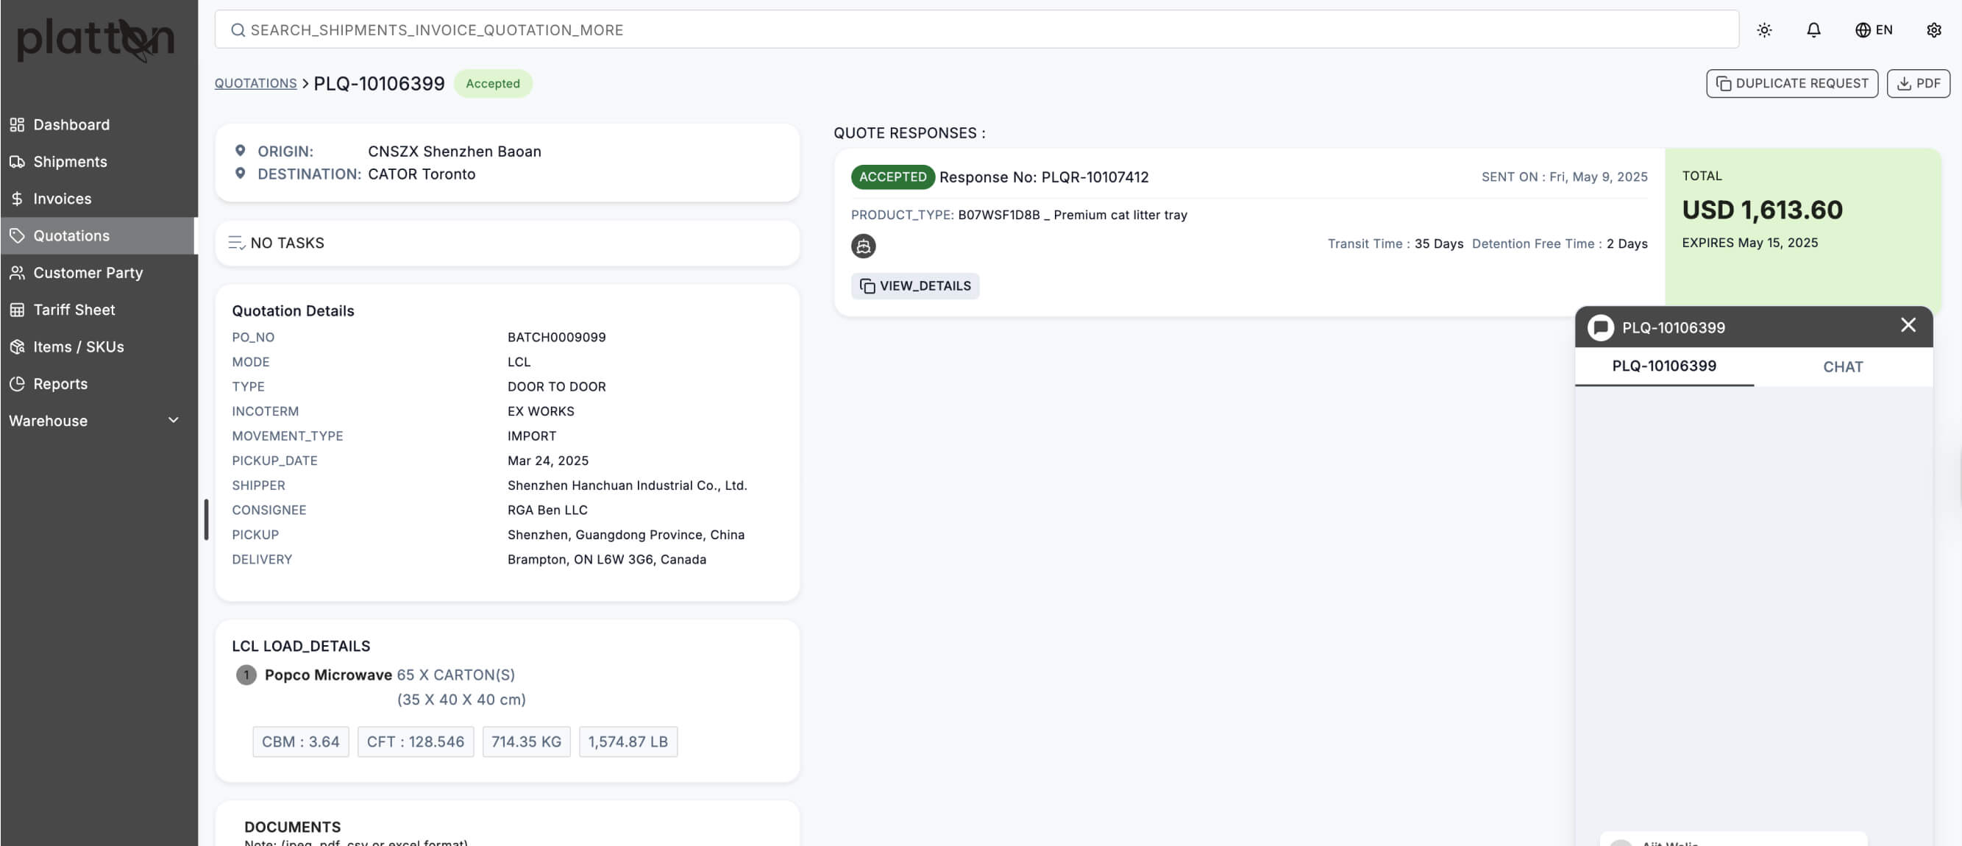Expand the Warehouse sidebar section
Image resolution: width=1962 pixels, height=846 pixels.
click(95, 420)
